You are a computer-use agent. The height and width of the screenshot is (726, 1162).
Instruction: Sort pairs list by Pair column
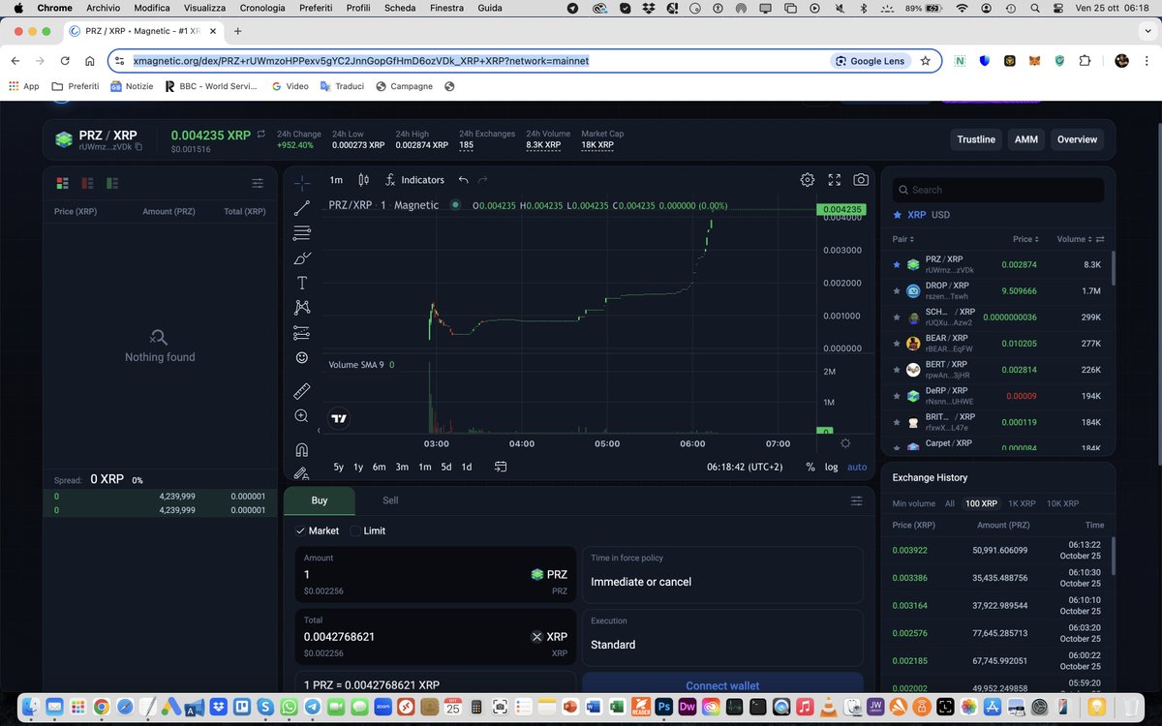(x=903, y=239)
